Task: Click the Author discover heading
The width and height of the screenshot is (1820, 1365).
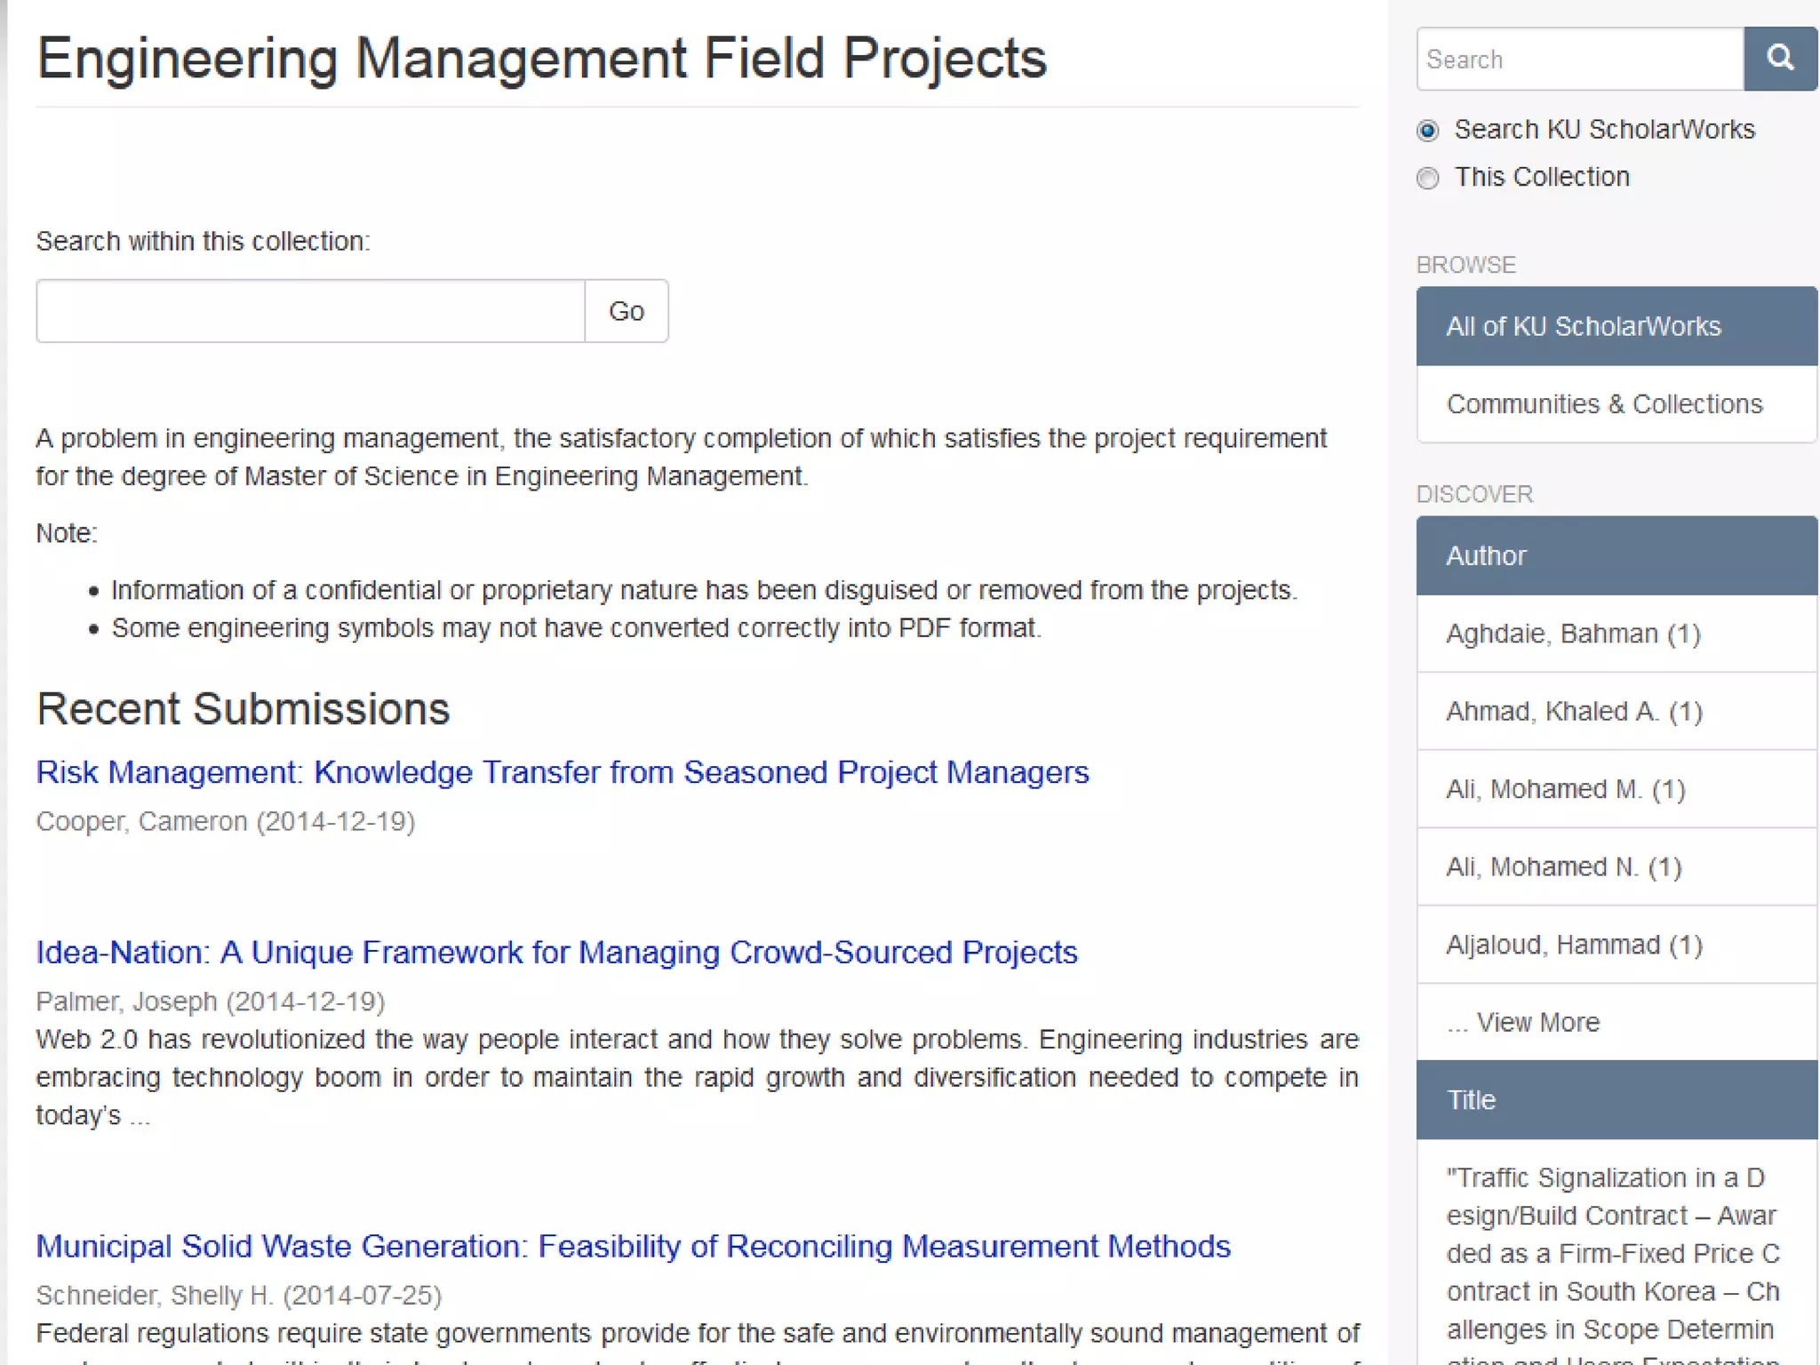Action: [1486, 555]
